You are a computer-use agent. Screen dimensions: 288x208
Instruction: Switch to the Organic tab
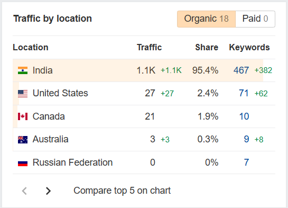click(x=206, y=19)
